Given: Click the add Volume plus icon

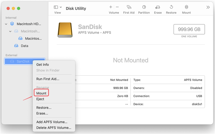Looking at the screenshot, I should tap(111, 7).
